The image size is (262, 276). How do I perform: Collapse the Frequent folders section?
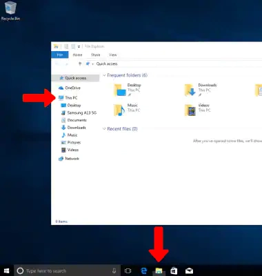click(104, 75)
